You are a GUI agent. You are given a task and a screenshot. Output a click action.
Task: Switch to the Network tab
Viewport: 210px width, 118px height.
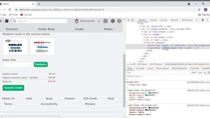[174, 20]
